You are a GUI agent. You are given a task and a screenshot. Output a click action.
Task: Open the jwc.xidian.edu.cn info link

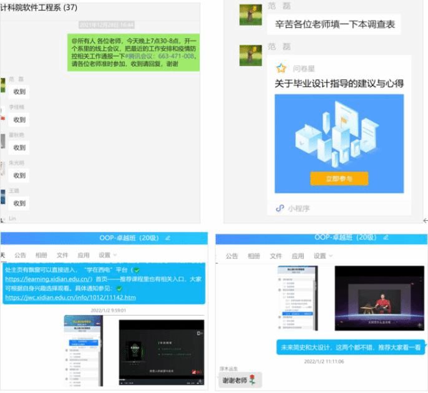[x=70, y=298]
